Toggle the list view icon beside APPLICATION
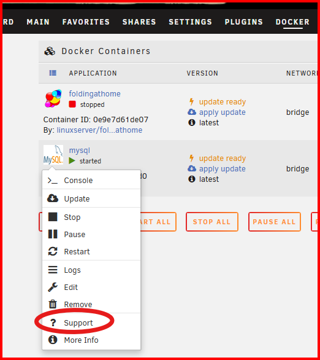 coord(53,73)
